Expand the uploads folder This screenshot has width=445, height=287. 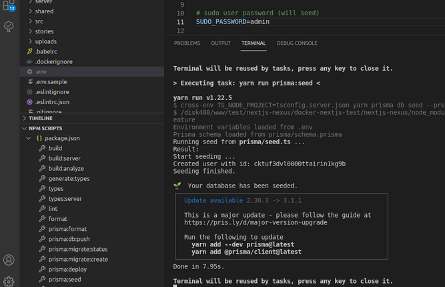click(30, 41)
